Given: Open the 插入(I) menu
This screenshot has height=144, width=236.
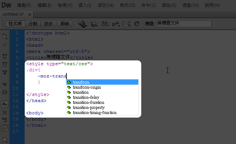Looking at the screenshot, I should [85, 5].
